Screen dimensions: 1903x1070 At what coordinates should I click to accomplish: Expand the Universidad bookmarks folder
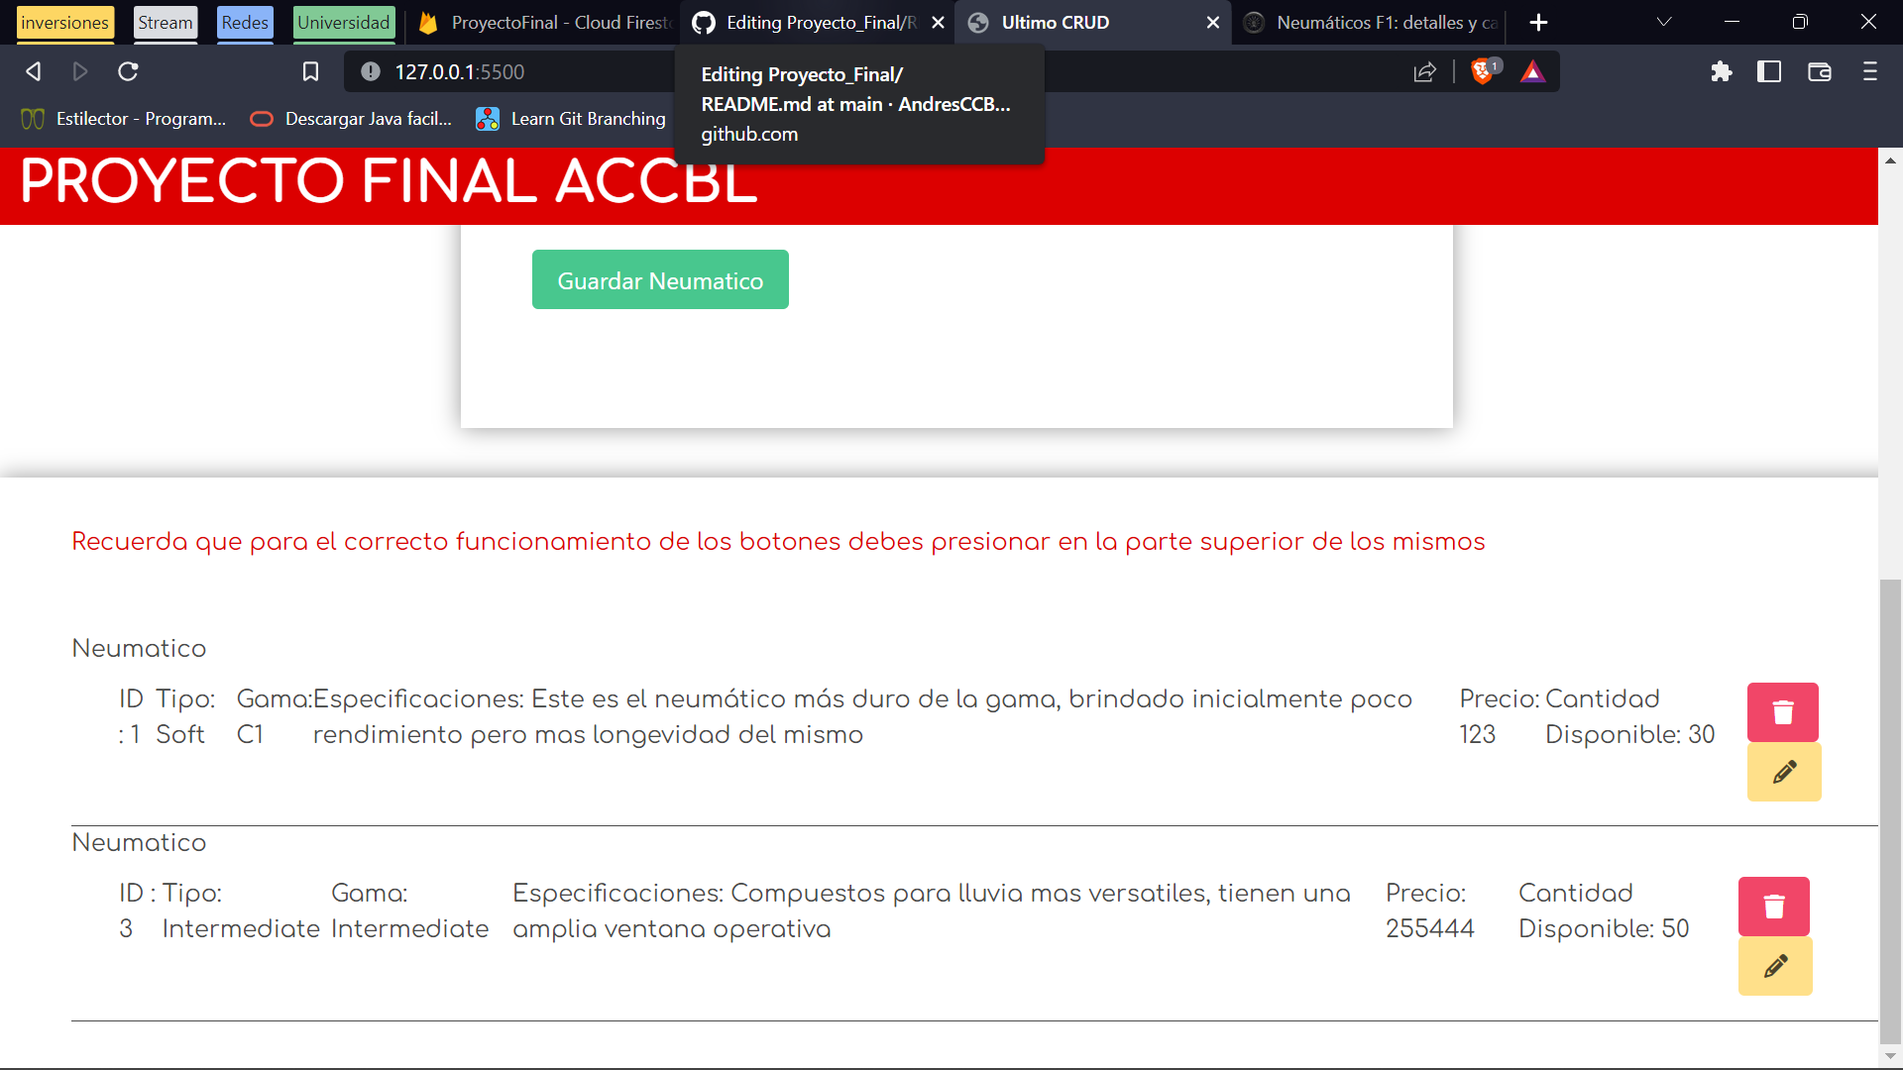pos(343,21)
